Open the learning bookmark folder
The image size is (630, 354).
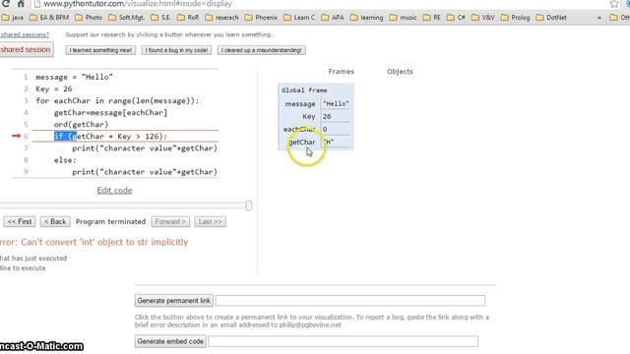pos(366,18)
